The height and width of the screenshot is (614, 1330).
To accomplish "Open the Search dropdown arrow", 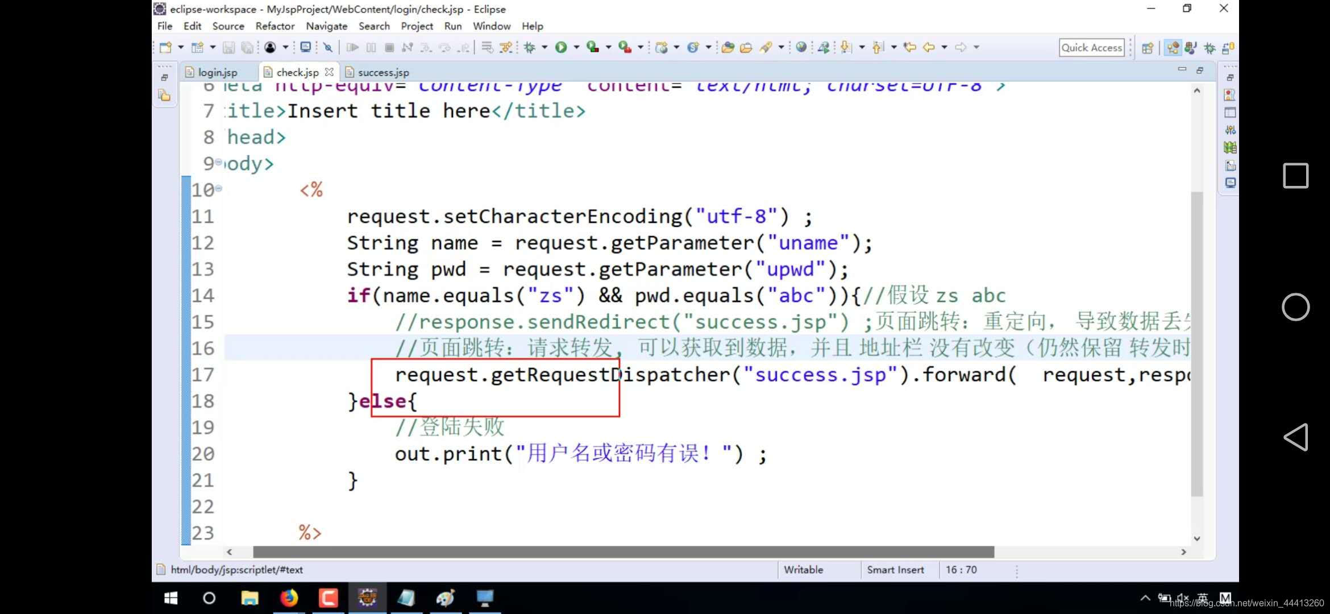I will [x=781, y=48].
